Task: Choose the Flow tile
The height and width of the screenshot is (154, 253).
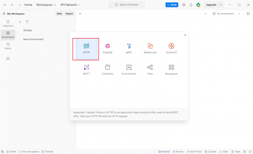Action: pyautogui.click(x=150, y=70)
